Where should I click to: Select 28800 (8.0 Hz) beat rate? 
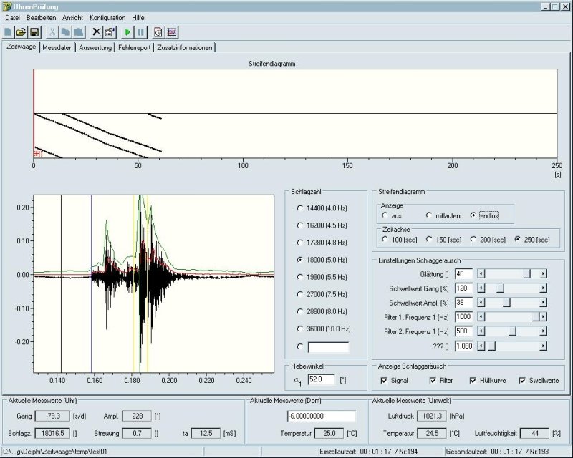tap(300, 312)
